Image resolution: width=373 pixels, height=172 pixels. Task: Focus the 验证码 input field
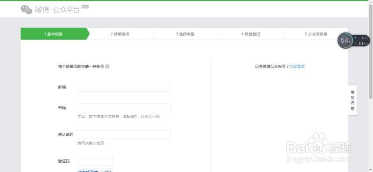[x=95, y=161]
